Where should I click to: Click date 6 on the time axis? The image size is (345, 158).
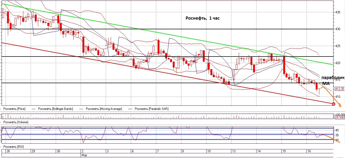tap(133, 151)
